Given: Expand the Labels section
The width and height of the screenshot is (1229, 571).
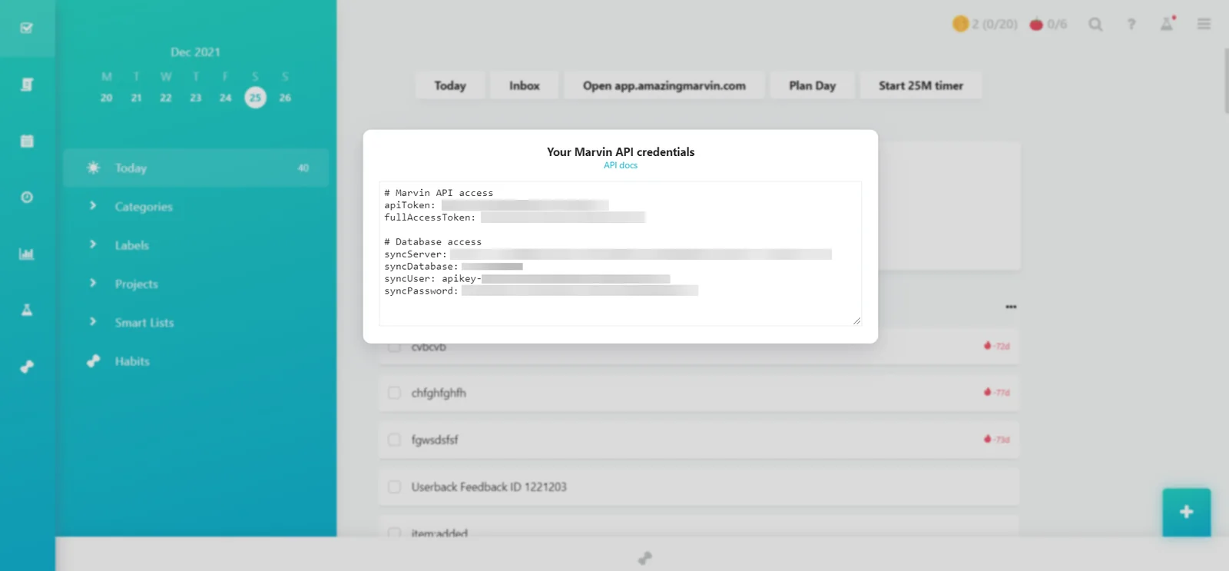Looking at the screenshot, I should pyautogui.click(x=93, y=244).
